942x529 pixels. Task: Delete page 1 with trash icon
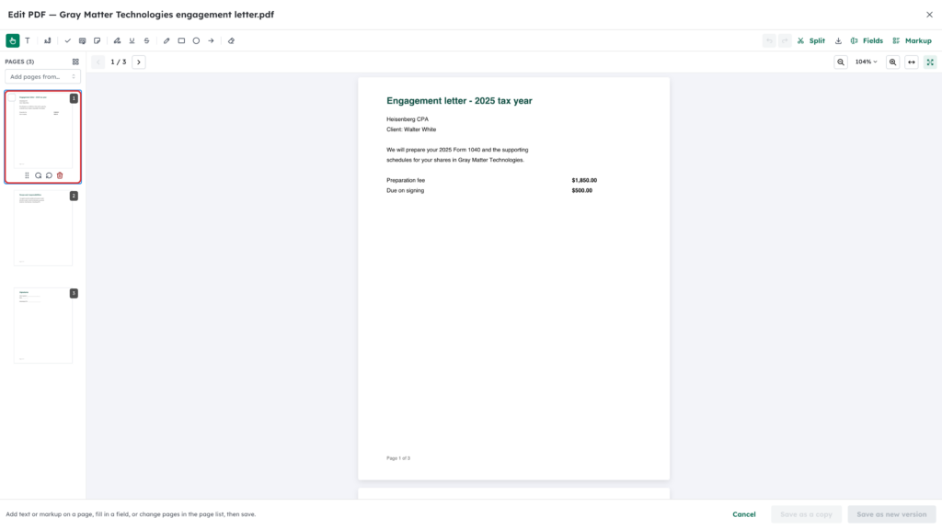point(60,175)
